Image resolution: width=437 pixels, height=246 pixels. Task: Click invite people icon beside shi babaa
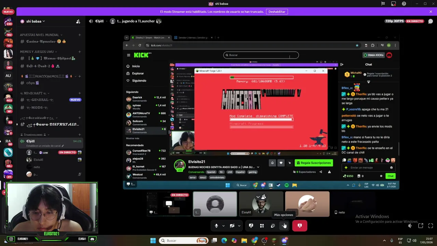(x=78, y=21)
